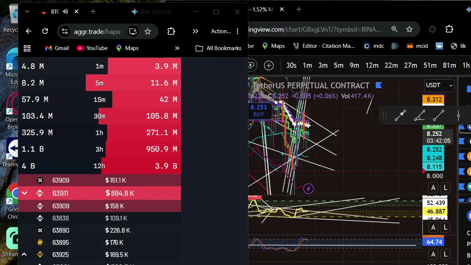Viewport: 471px width, 265px height.
Task: Select the 15m row showing 57.9 M
Action: pyautogui.click(x=99, y=99)
